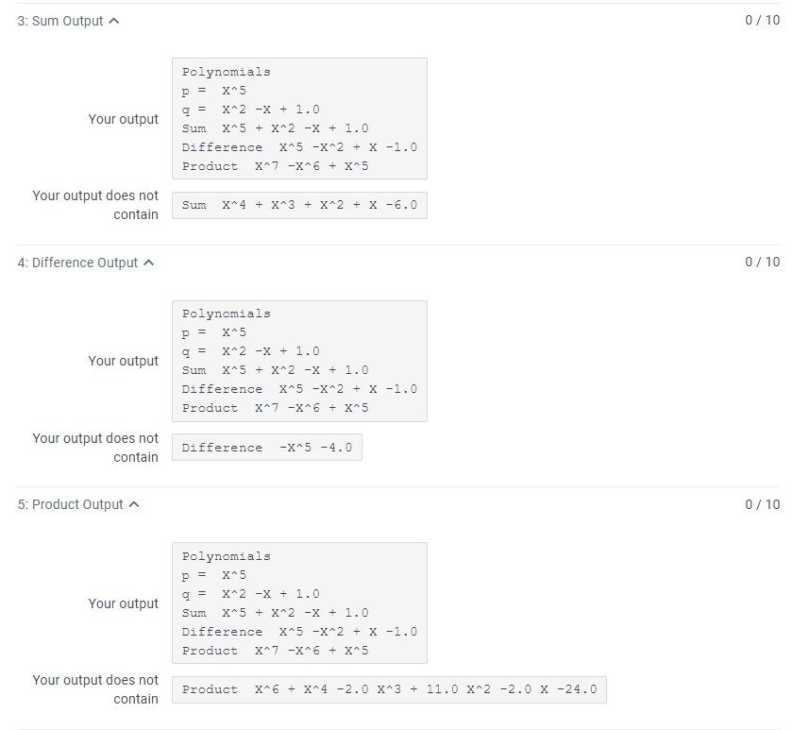Click the Difference Output 'Your output' code box
Screen dimensions: 793x730
tap(299, 361)
